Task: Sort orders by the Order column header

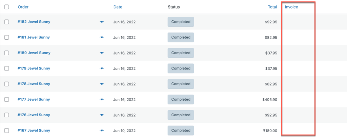Action: tap(23, 7)
